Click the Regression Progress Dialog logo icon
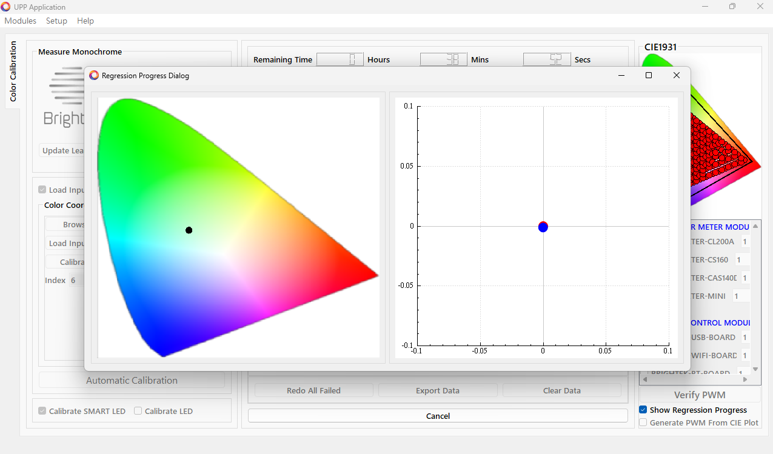The height and width of the screenshot is (454, 773). click(94, 76)
